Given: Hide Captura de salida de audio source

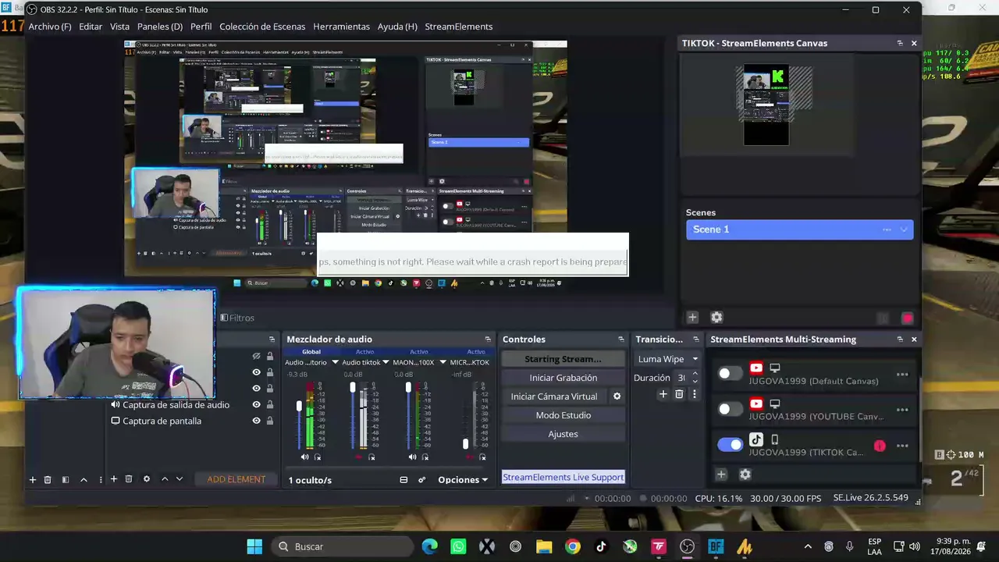Looking at the screenshot, I should coord(256,404).
